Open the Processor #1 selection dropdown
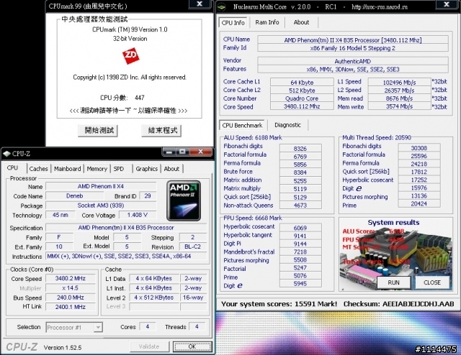This screenshot has height=355, width=461. (74, 327)
